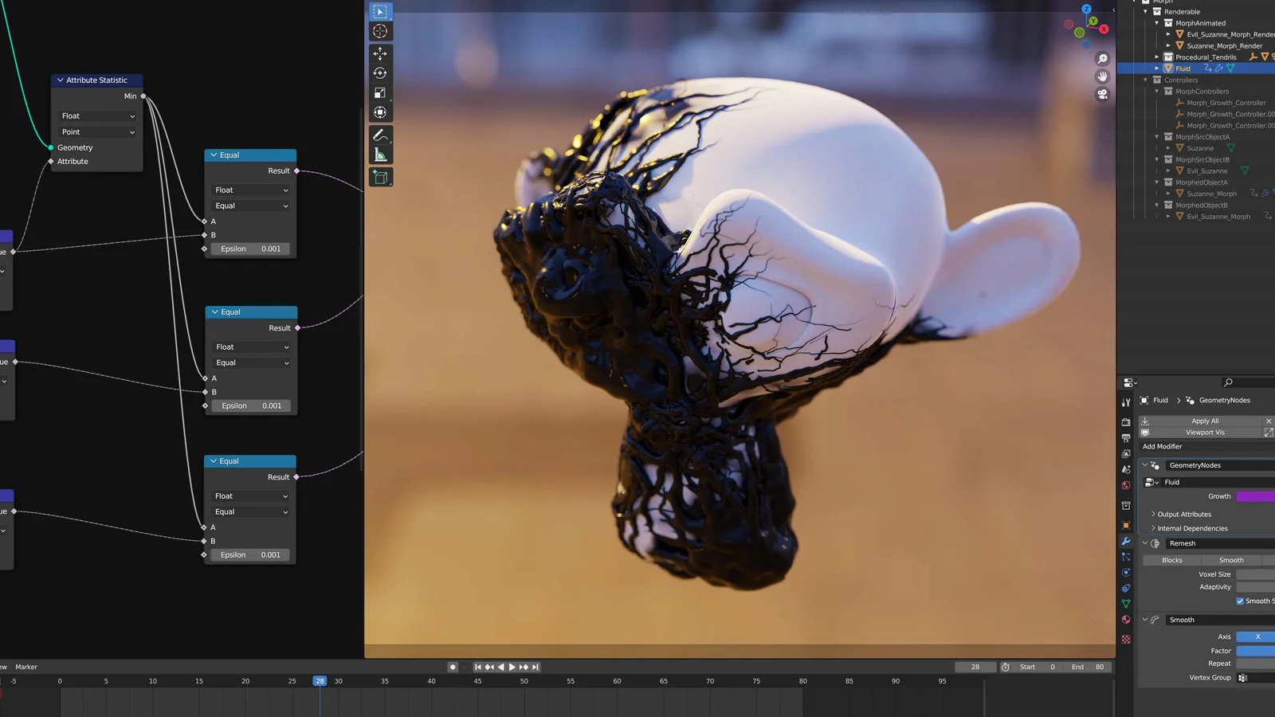
Task: Select the Move tool in viewport toolbar
Action: point(380,53)
